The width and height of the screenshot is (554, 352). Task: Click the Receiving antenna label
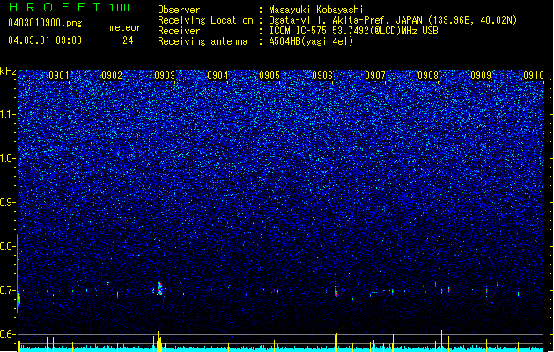203,41
